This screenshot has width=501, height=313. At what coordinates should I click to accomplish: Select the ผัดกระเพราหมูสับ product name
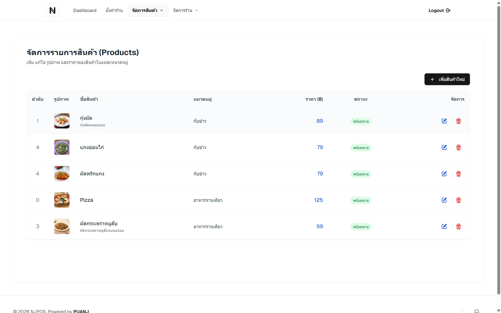(x=99, y=223)
